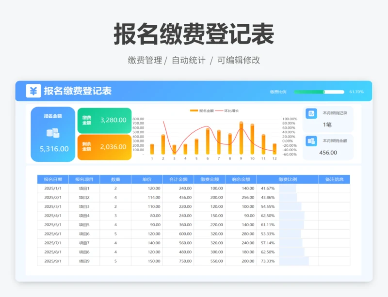Viewport: 388px width, 297px height.
Task: Select the 150.00 unit price in 项目9 row
Action: point(147,261)
